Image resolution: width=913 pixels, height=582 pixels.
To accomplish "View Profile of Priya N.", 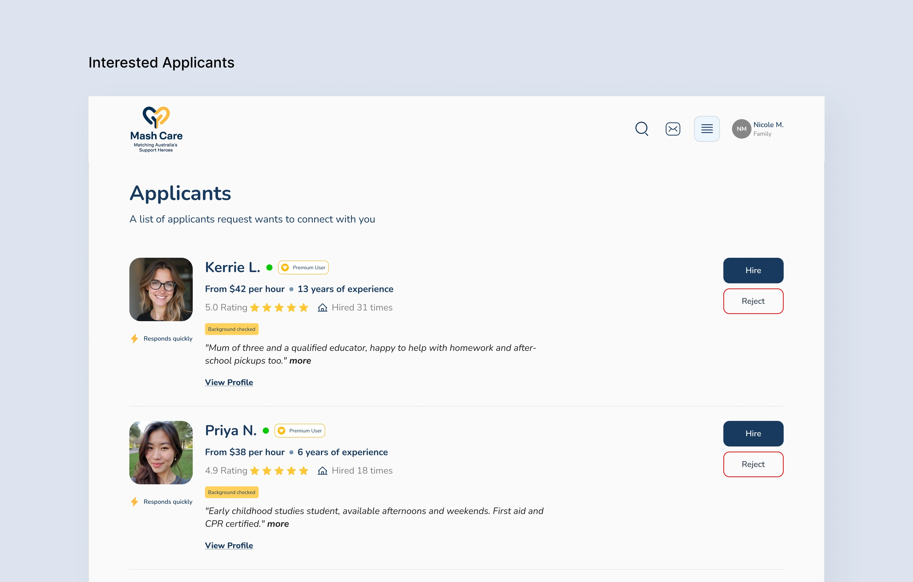I will click(229, 546).
